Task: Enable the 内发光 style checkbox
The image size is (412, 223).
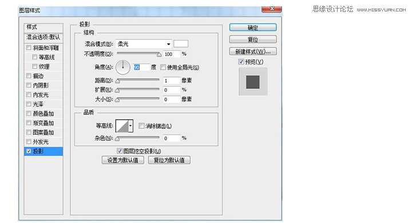Action: tap(29, 95)
